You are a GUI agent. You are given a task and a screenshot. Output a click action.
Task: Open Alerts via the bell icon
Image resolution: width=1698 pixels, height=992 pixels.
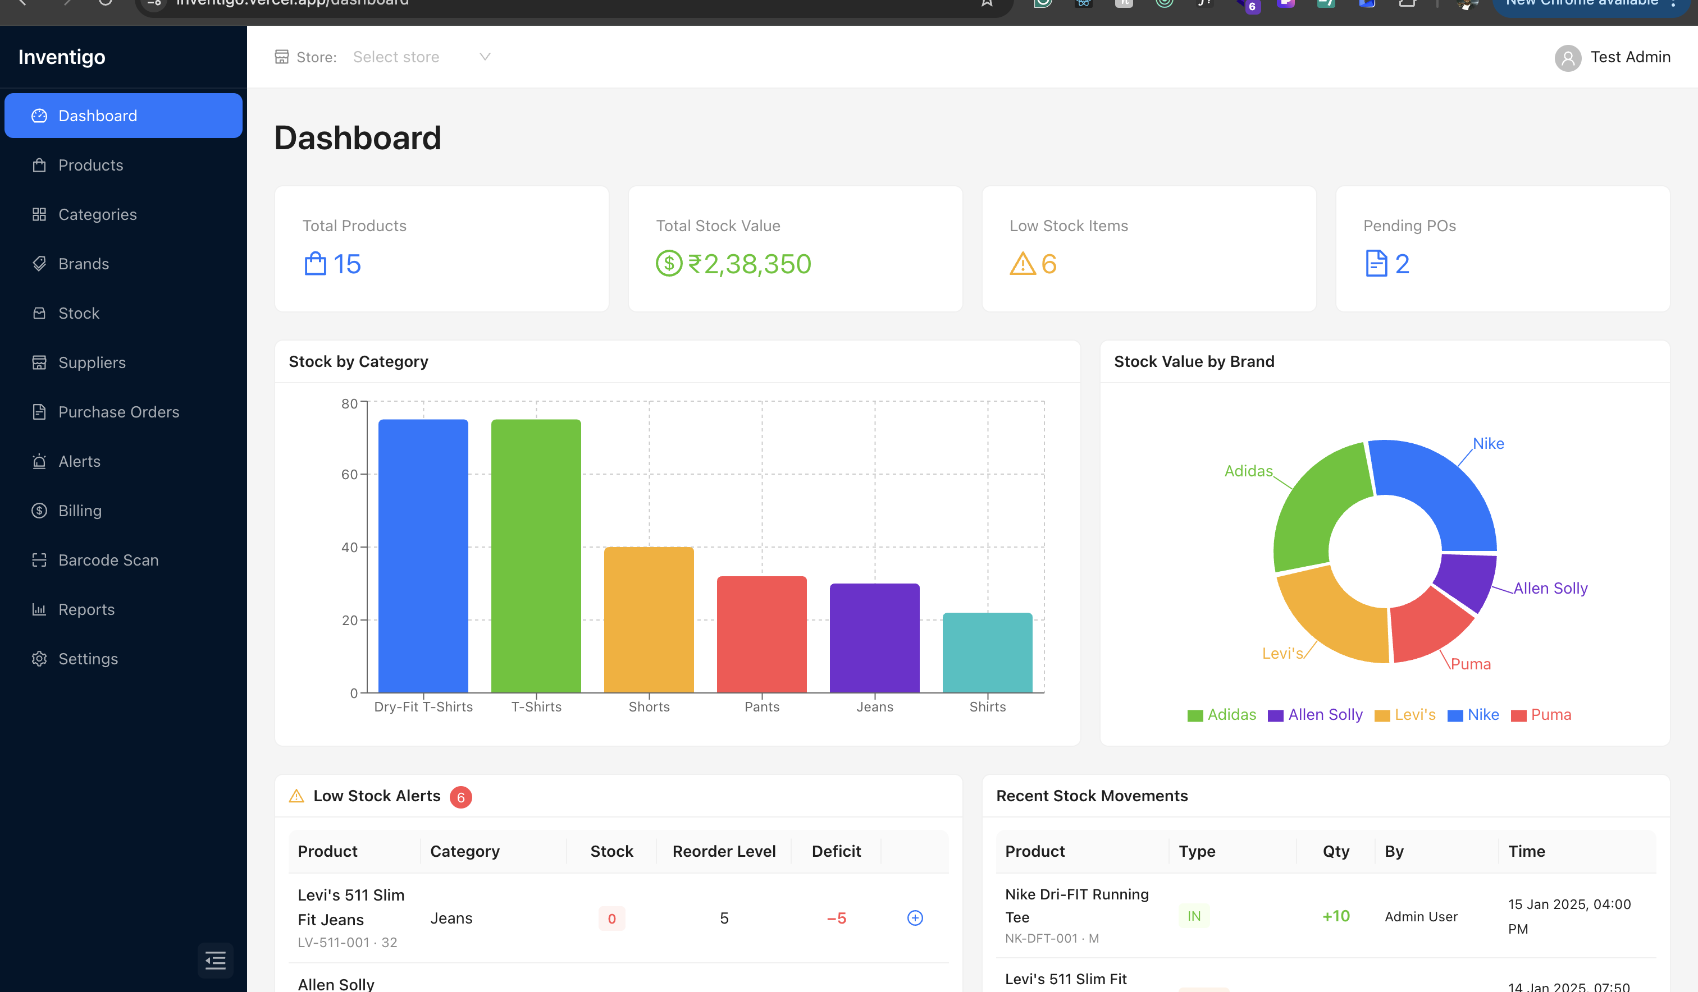coord(39,461)
